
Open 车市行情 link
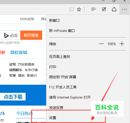[31, 70]
